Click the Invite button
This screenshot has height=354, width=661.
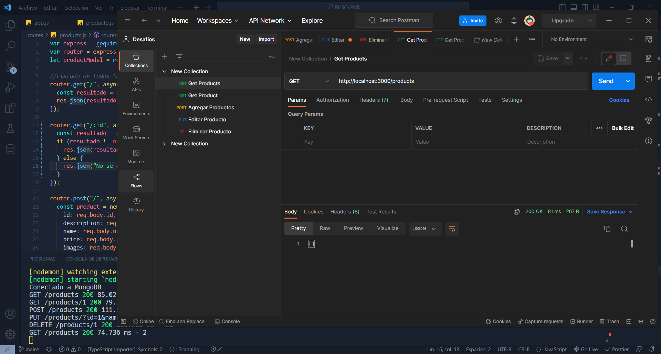473,21
